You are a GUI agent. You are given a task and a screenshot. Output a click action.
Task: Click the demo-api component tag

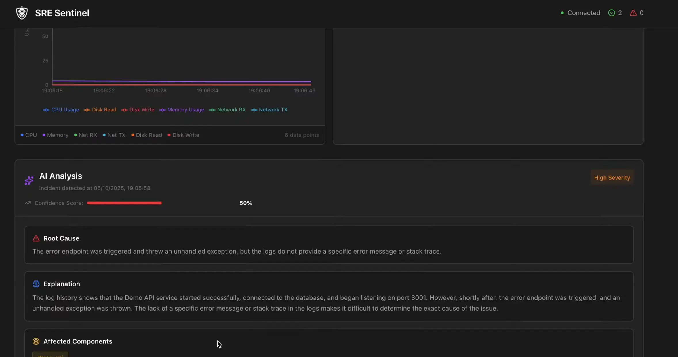(50, 355)
